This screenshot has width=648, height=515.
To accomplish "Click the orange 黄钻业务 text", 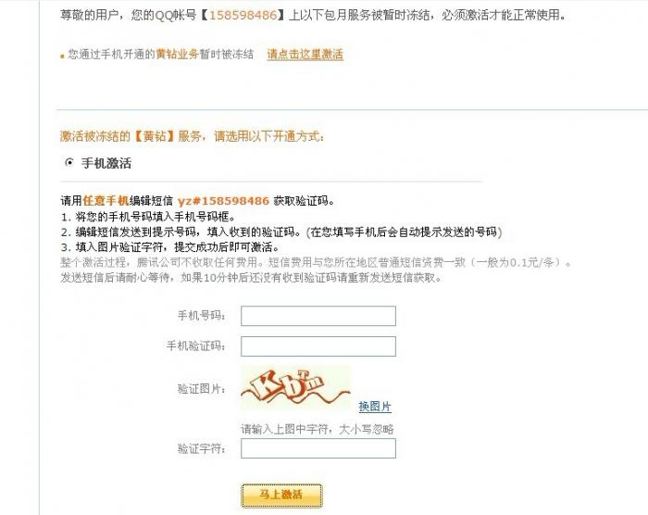I will pos(178,55).
